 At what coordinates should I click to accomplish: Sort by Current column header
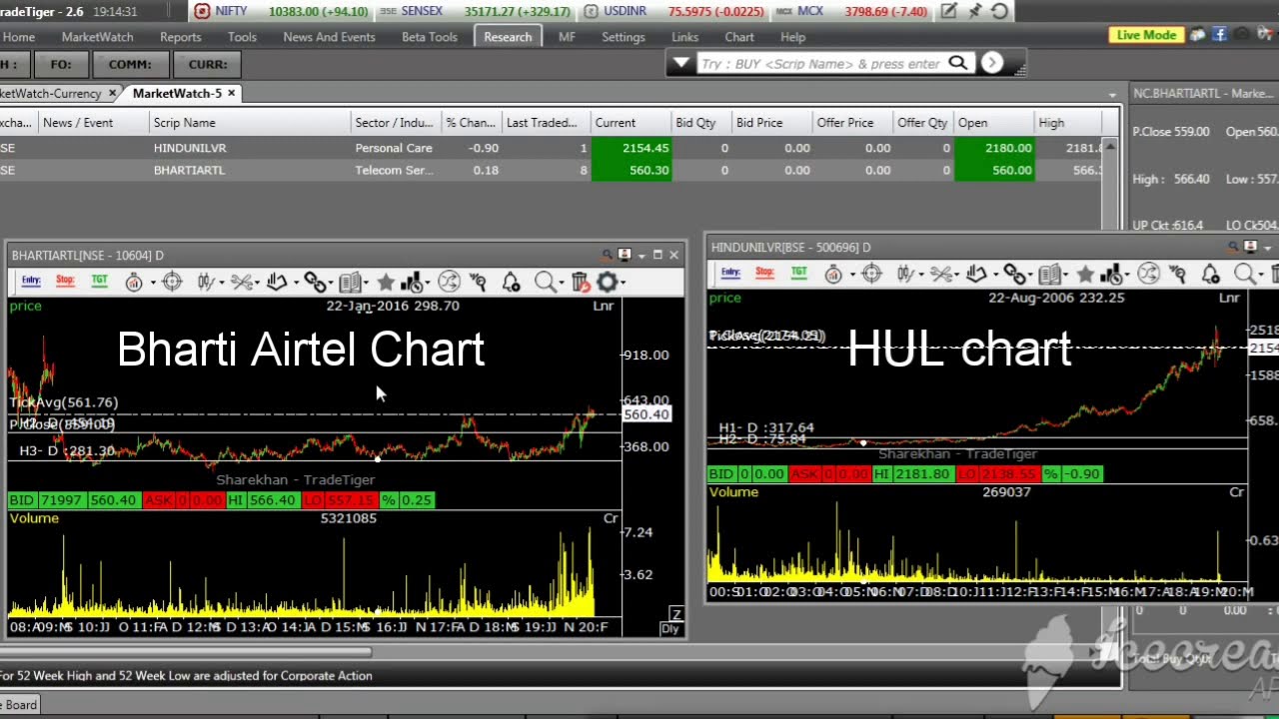click(630, 122)
